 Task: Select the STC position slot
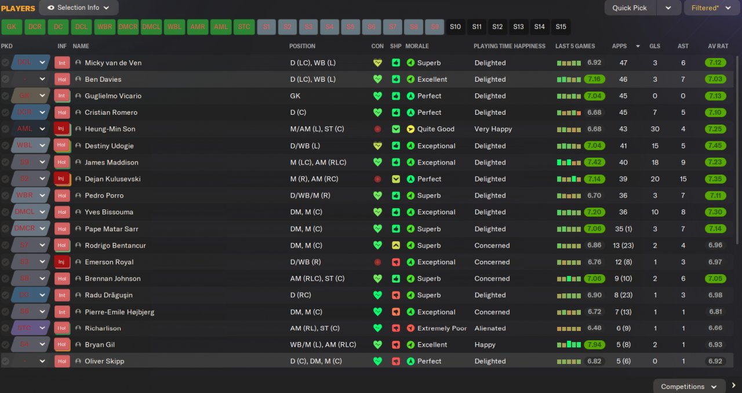[x=245, y=27]
